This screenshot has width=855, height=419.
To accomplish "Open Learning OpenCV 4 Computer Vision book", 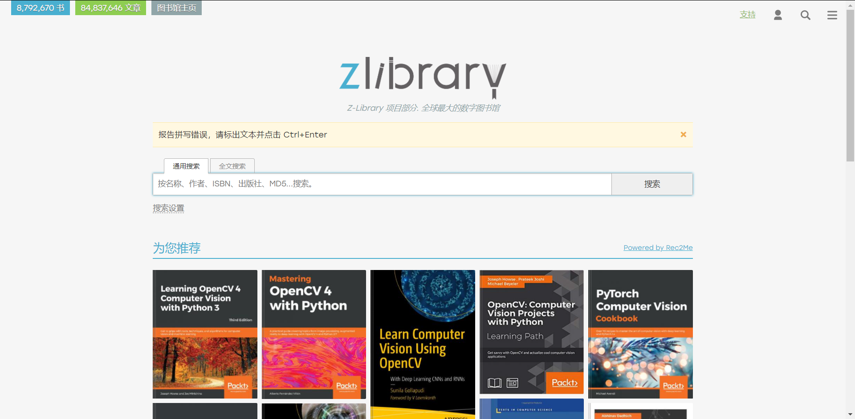I will (x=205, y=334).
